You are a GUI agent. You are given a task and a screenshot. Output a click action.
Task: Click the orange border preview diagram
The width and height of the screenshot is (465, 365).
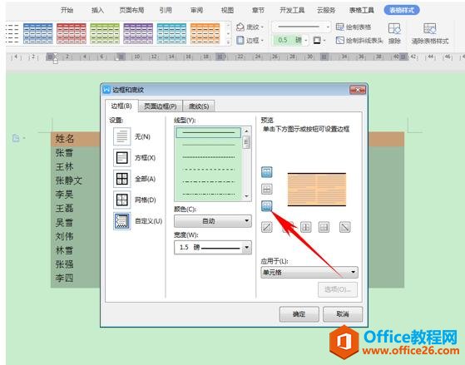click(x=317, y=190)
